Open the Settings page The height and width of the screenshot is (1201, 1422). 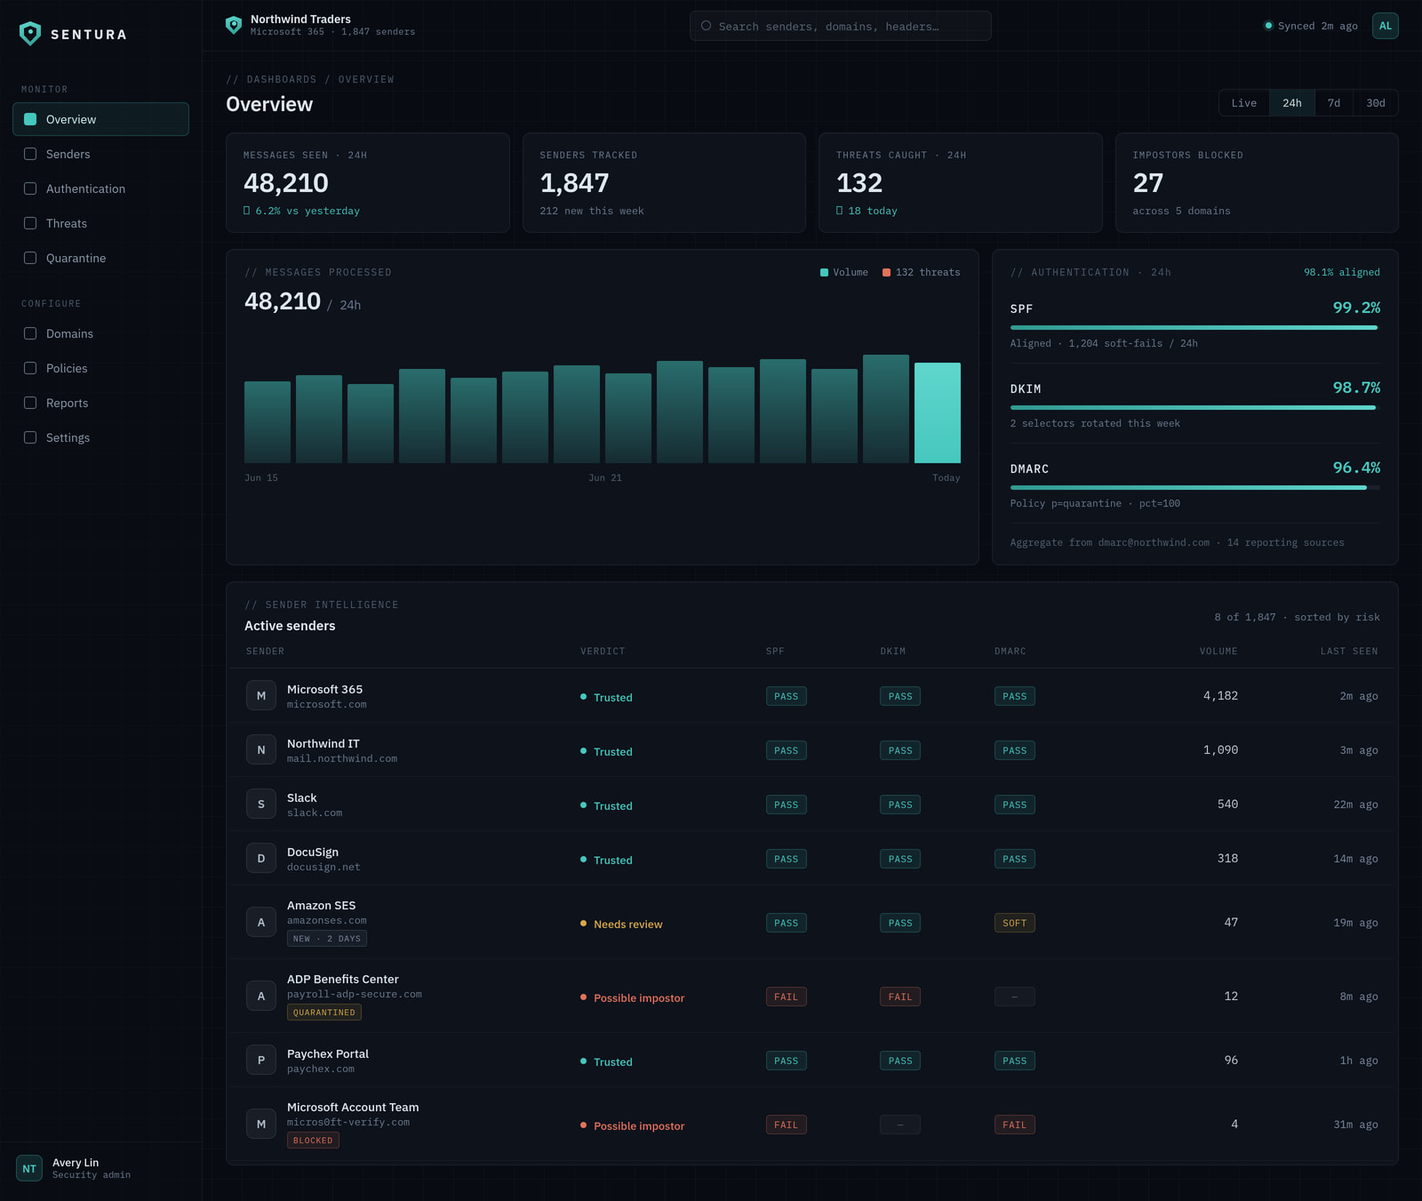[100, 437]
